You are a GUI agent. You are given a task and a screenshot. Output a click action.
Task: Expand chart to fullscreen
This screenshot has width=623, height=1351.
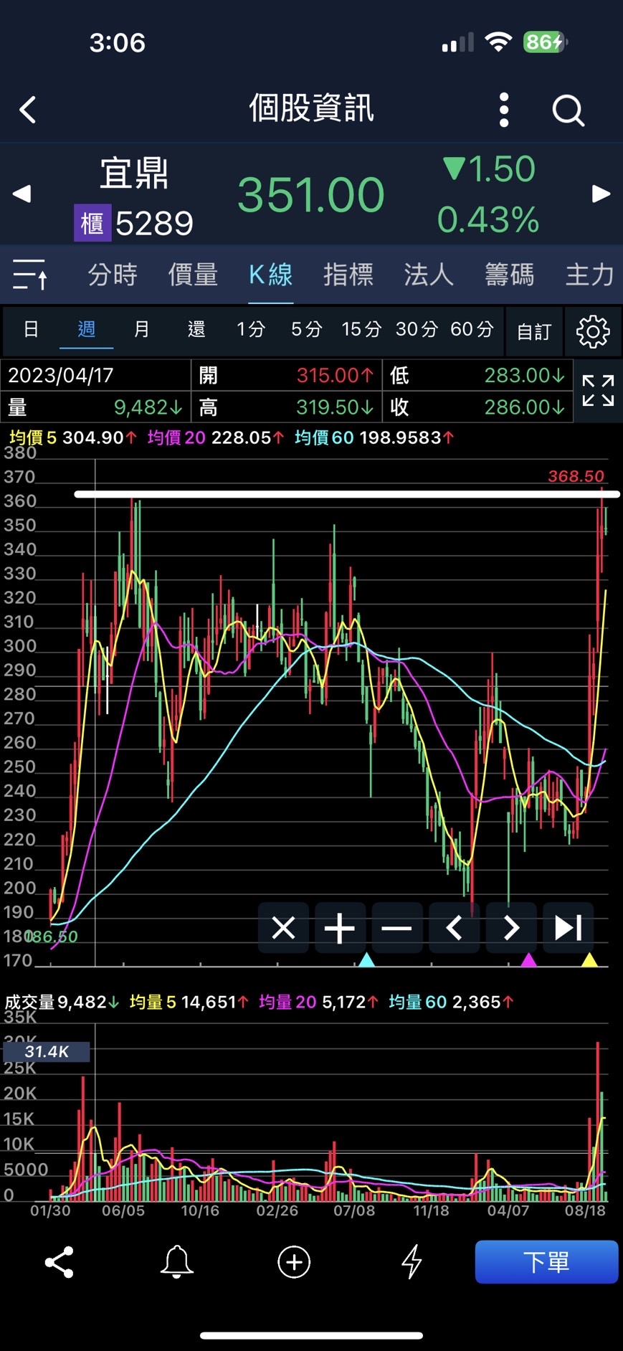click(598, 391)
